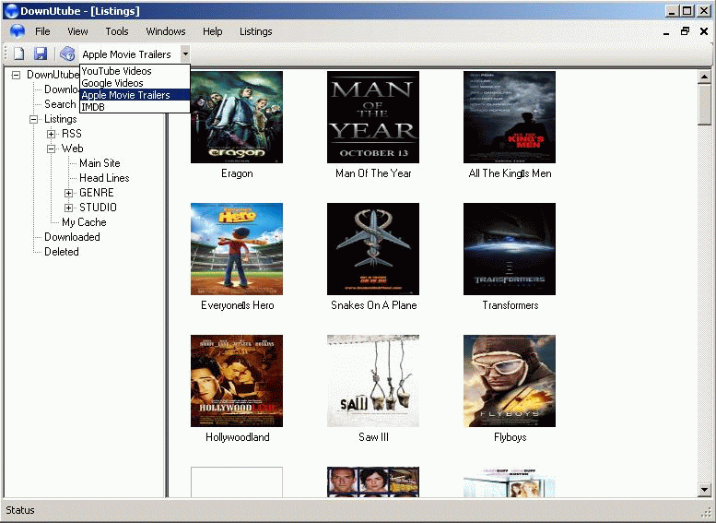Viewport: 716px width, 523px height.
Task: Collapse the Listings tree node
Action: click(x=33, y=119)
